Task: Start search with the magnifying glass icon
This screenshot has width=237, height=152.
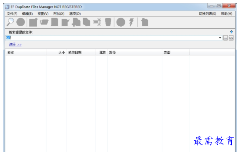Action: (x=10, y=22)
